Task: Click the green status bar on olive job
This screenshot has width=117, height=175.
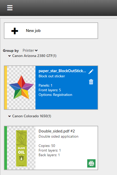Action: [x=6, y=148]
